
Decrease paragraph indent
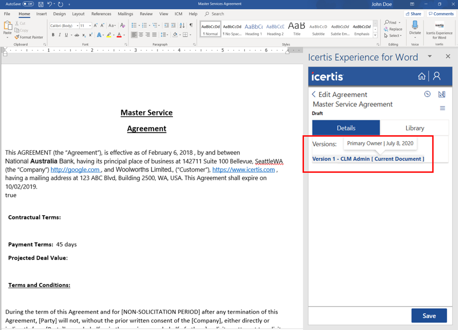click(167, 26)
